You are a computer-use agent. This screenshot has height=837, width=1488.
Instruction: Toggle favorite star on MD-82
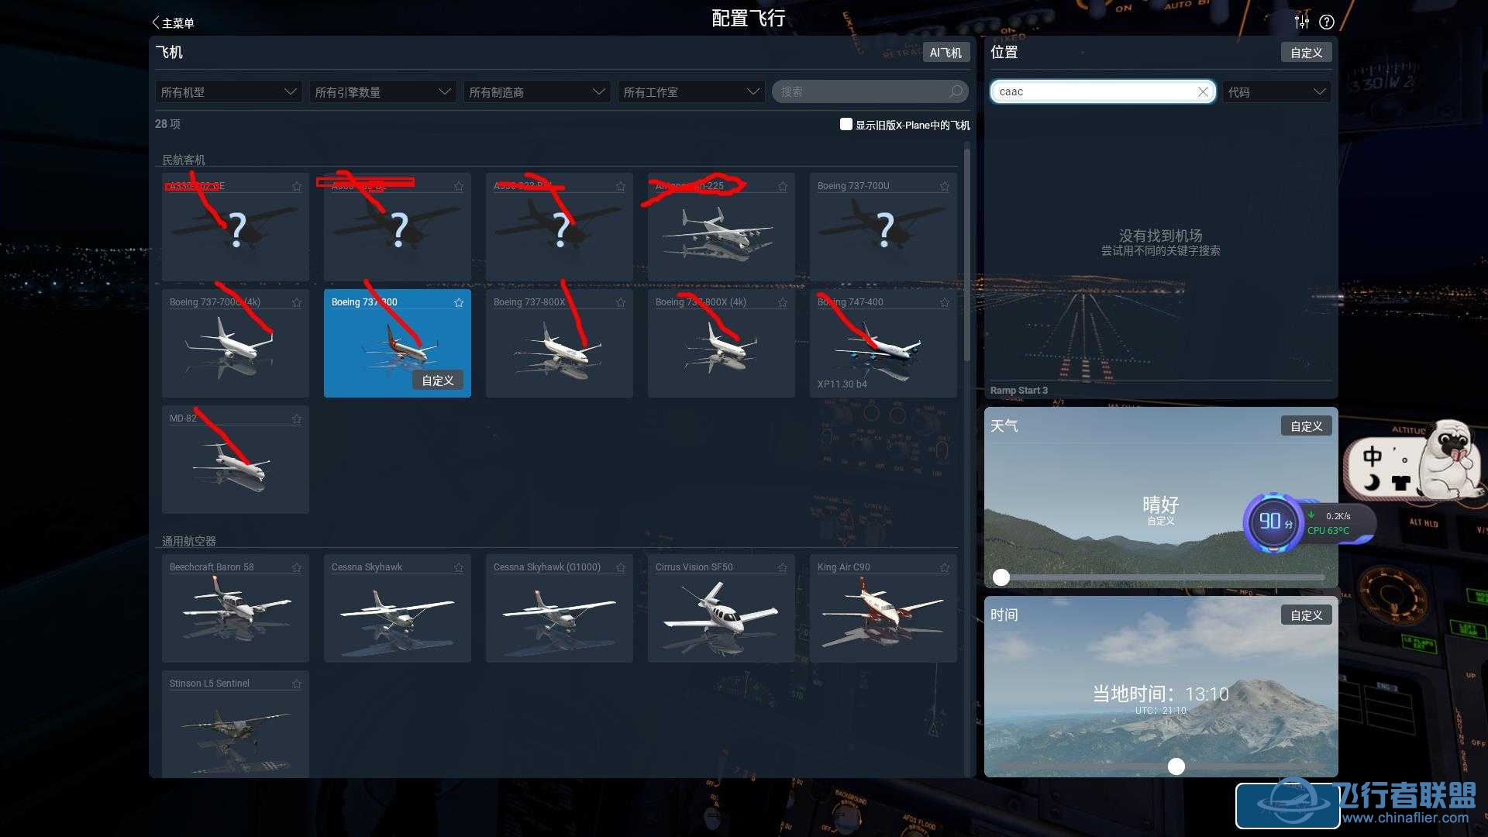tap(297, 418)
